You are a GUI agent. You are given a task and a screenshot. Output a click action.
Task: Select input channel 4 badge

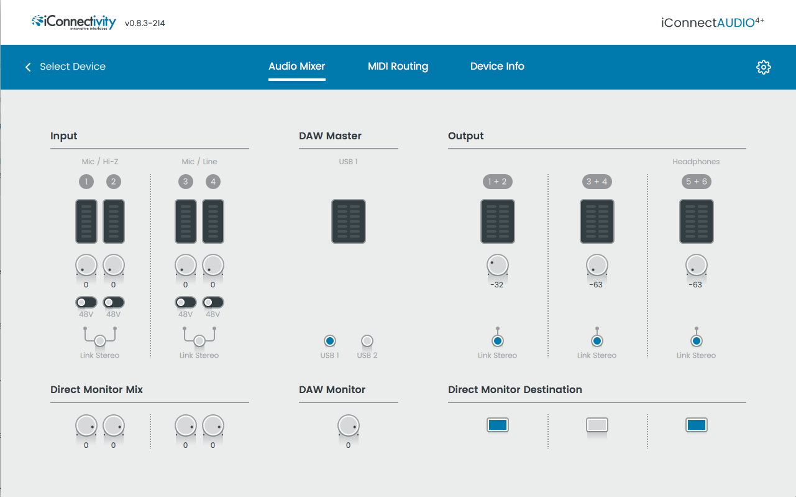[x=213, y=182]
